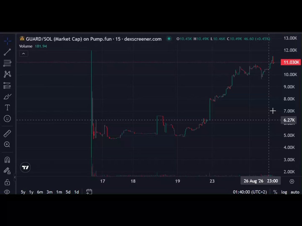Set range to 1m

point(59,192)
